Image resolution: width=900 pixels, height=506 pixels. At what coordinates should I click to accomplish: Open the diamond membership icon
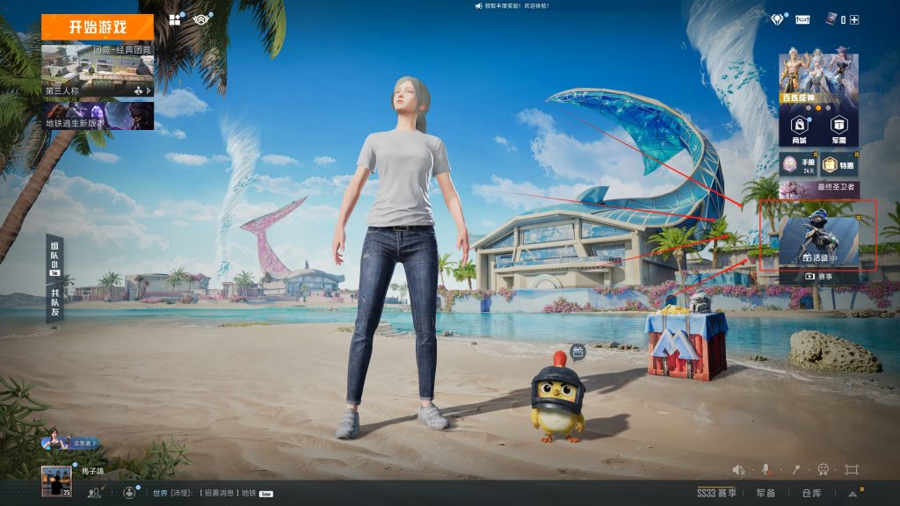[x=777, y=19]
